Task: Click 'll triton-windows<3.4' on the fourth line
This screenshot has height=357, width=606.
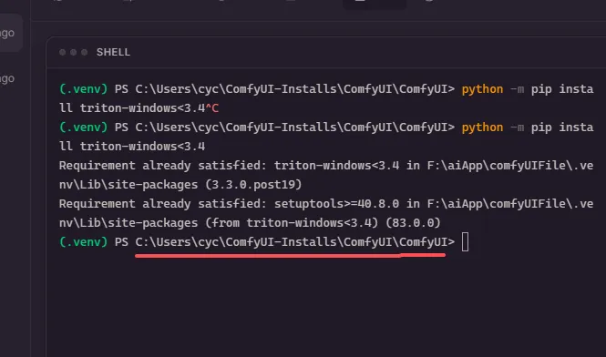Action: click(x=132, y=147)
